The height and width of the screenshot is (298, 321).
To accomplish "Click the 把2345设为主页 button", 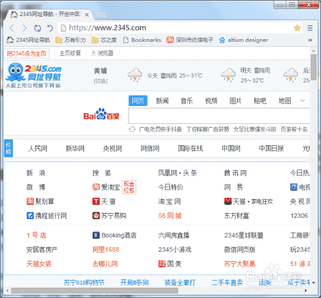I will pyautogui.click(x=26, y=53).
